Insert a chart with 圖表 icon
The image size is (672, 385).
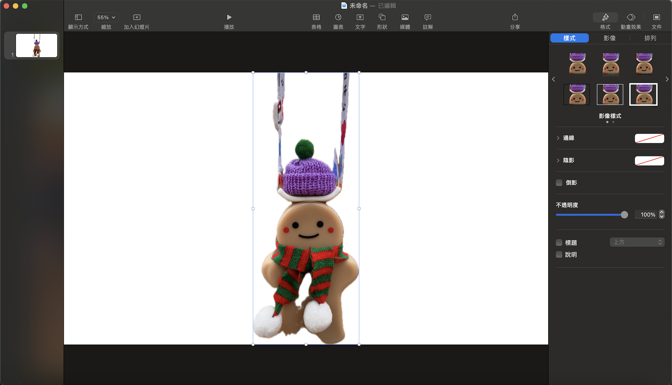[338, 17]
